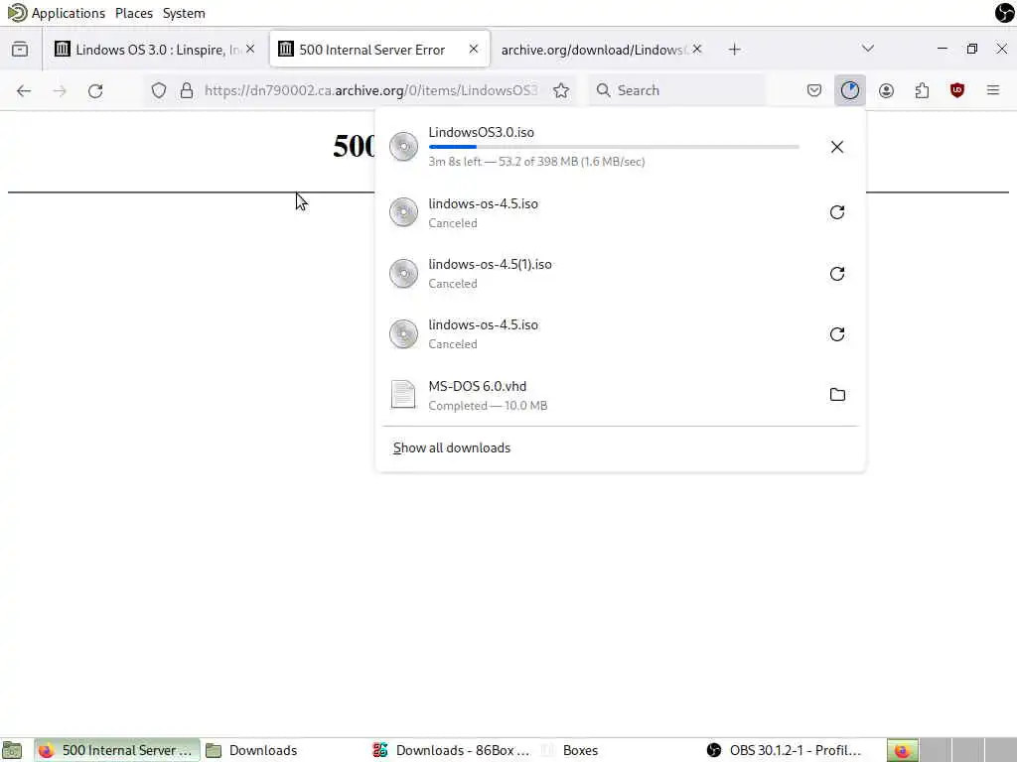Open the extensions puzzle icon
The height and width of the screenshot is (762, 1017).
pos(922,90)
